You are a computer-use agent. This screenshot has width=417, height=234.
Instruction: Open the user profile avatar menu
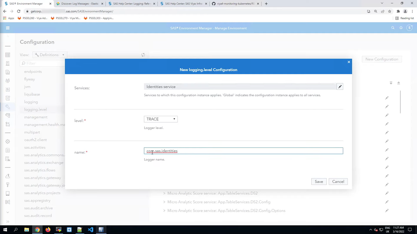pos(409,27)
